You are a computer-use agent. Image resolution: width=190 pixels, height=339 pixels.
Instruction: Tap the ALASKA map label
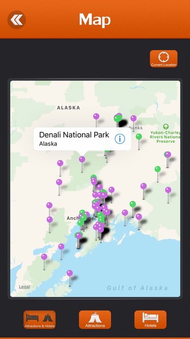point(68,108)
